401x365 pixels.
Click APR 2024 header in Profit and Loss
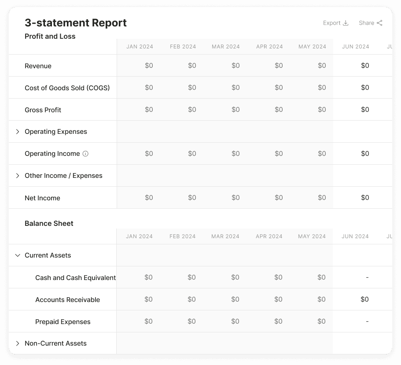(x=269, y=47)
